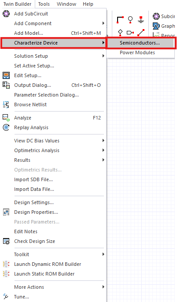Click the Edit Setup icon
Screen dimensions: 177x302
pyautogui.click(x=6, y=75)
